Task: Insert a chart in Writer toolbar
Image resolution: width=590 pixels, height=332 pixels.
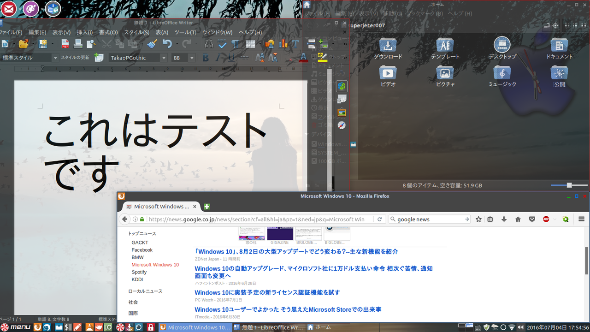Action: 283,44
